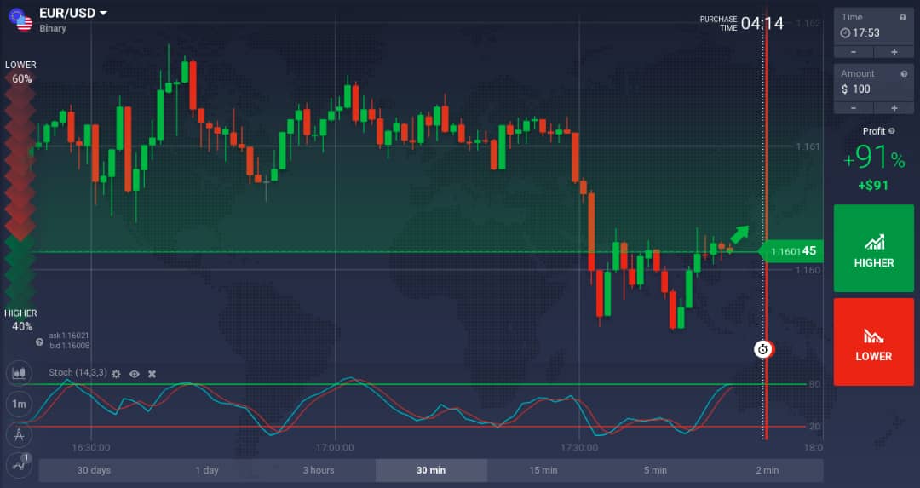This screenshot has height=488, width=920.
Task: Click the 1m candle interval button
Action: pos(19,405)
